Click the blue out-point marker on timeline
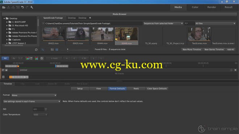Screen dimensions: 239x134 [x=56, y=66]
